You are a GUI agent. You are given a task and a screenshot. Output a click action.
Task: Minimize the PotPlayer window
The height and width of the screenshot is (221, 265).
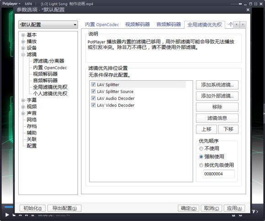coord(245,4)
